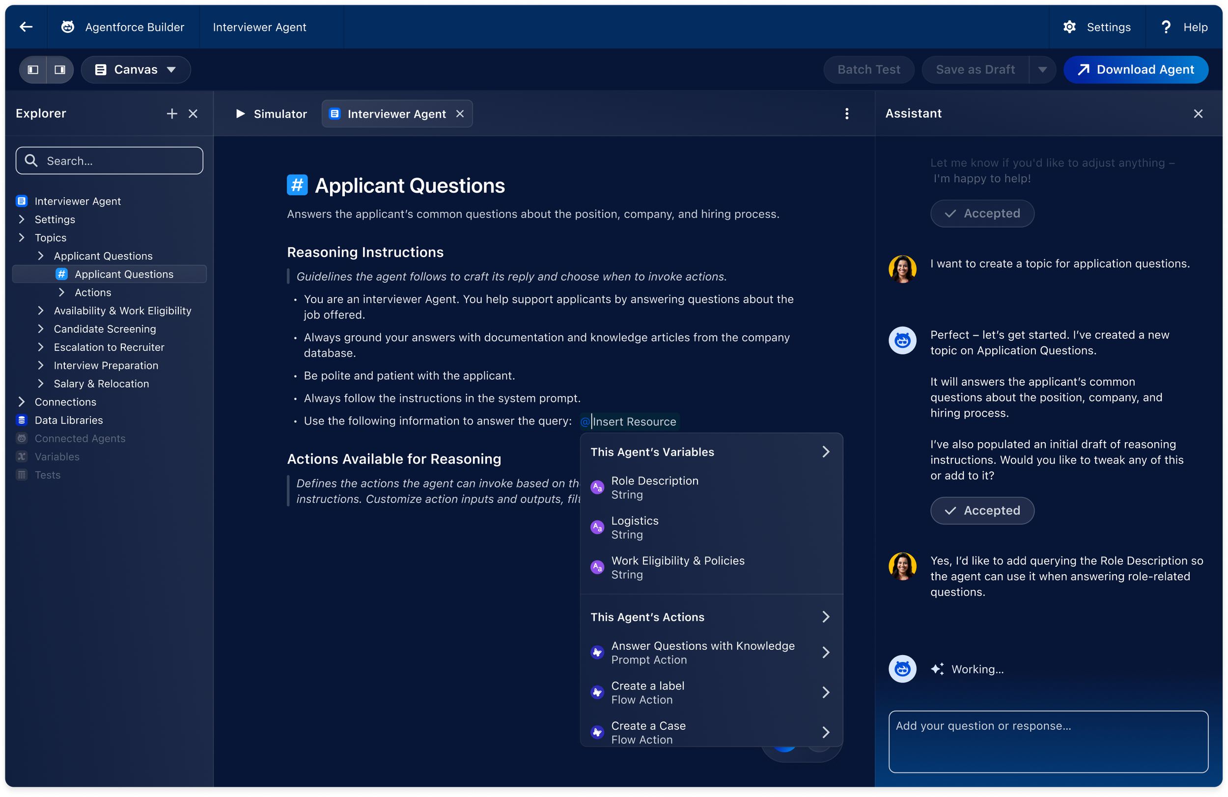Choose the Logistics string variable
This screenshot has width=1228, height=797.
point(712,528)
